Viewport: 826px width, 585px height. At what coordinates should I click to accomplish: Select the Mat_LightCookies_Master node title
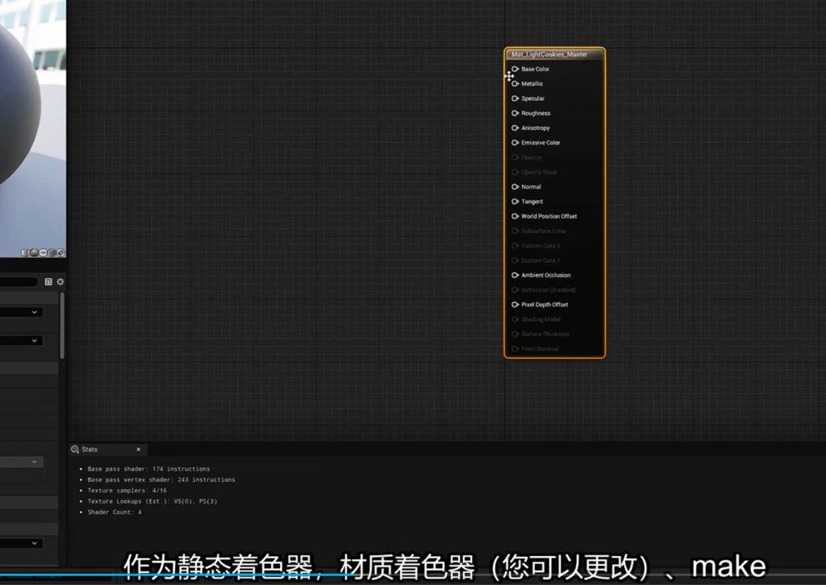click(x=549, y=55)
